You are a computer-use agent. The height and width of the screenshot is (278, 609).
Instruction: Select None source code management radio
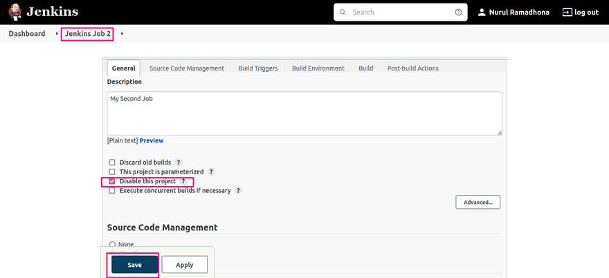[x=113, y=244]
